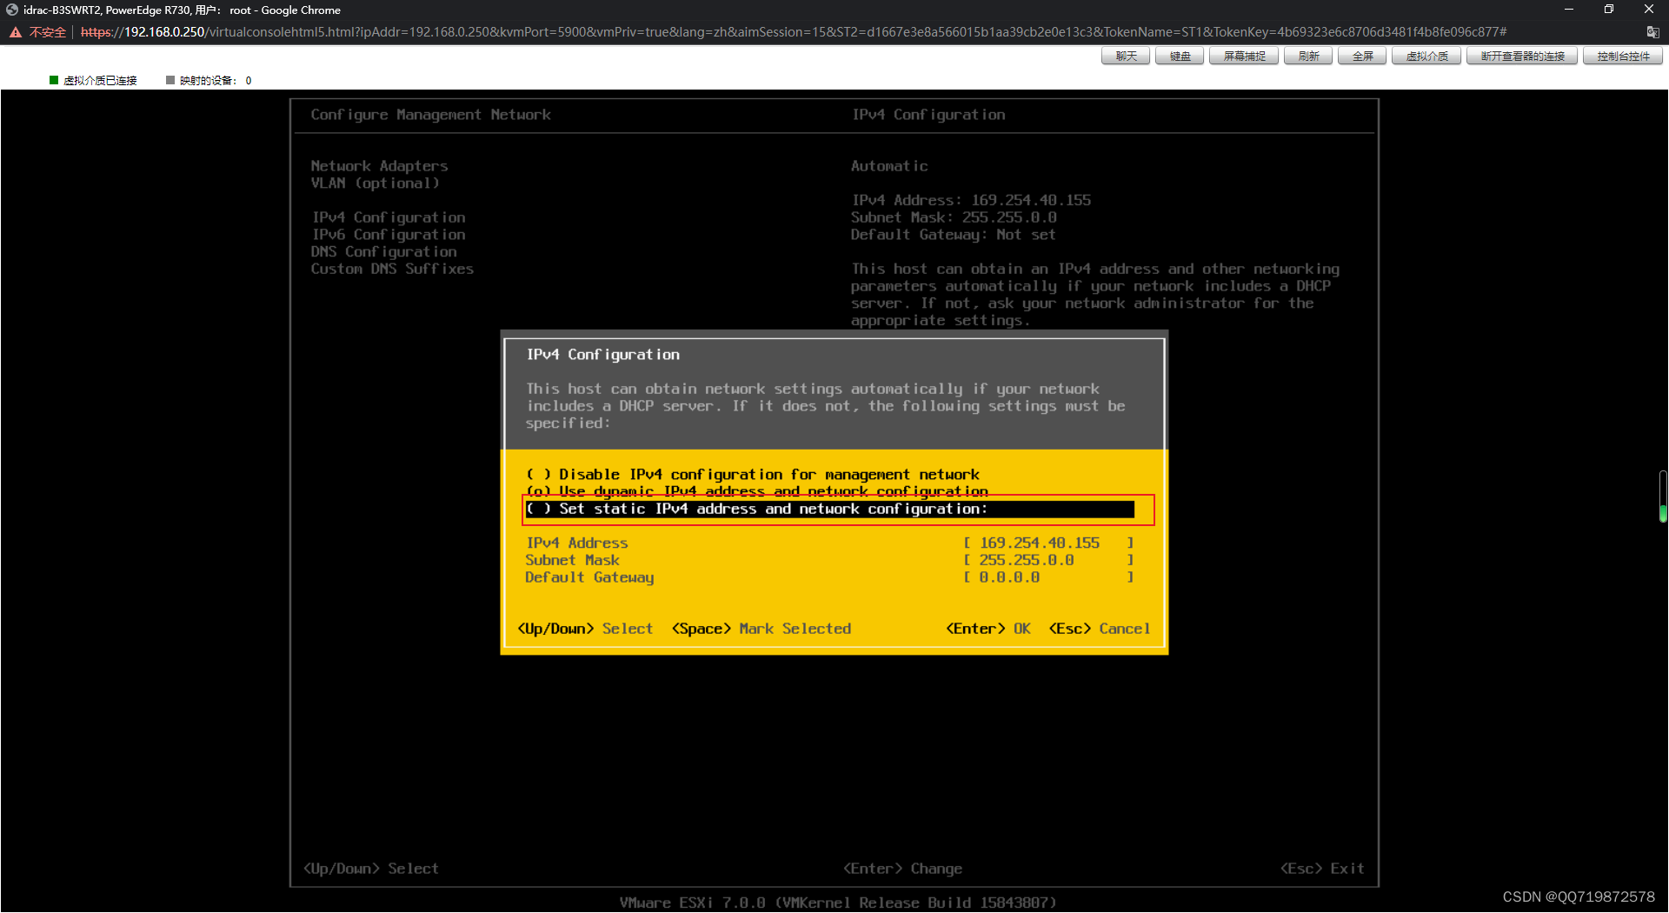Click the <Esc> Exit hint at bottom
This screenshot has height=913, width=1669.
click(1322, 869)
